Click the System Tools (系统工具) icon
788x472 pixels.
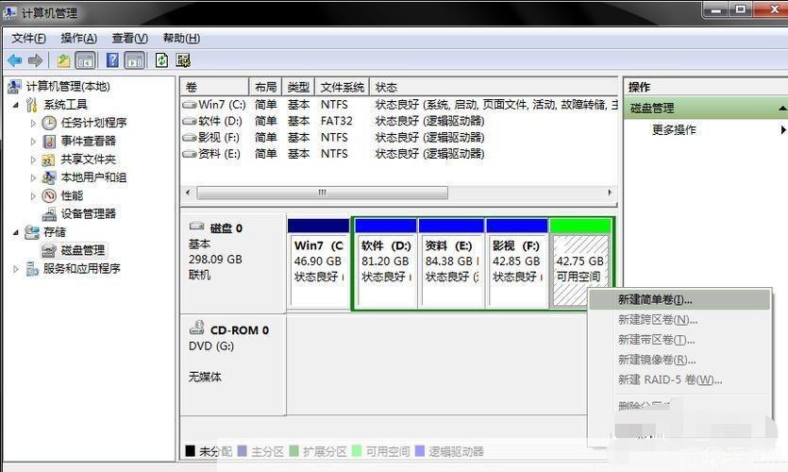point(32,105)
